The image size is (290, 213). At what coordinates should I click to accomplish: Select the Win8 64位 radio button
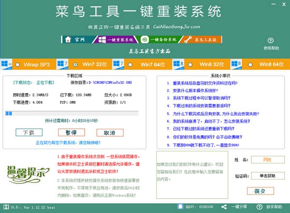(250, 65)
